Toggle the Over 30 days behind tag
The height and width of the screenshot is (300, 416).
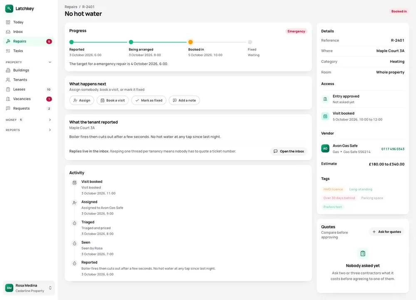click(339, 198)
